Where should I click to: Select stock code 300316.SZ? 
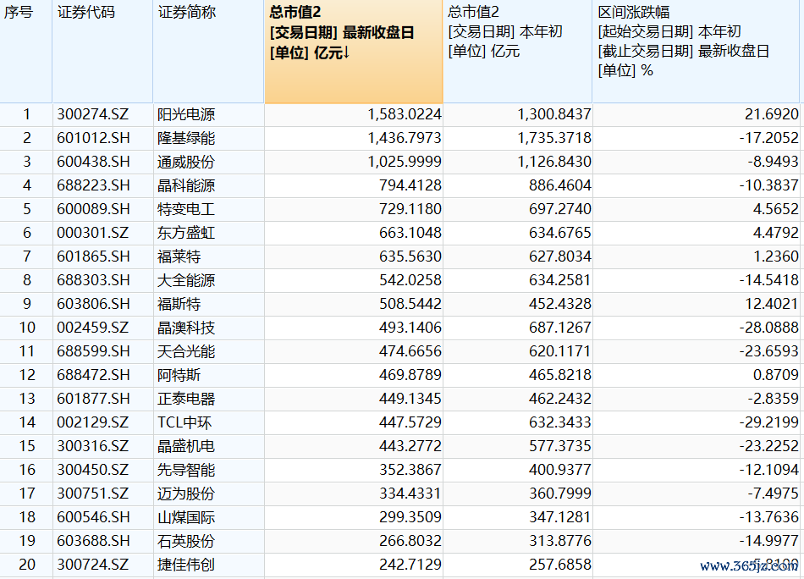[x=93, y=445]
